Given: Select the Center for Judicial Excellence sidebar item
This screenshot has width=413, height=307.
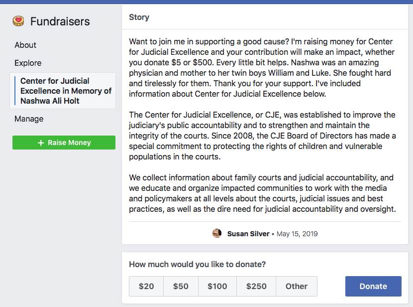Looking at the screenshot, I should point(66,91).
